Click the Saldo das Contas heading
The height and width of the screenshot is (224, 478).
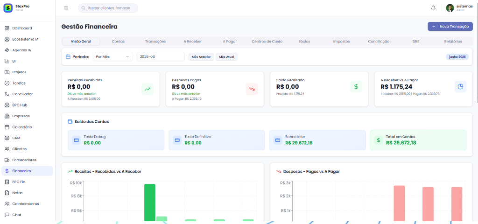91,122
